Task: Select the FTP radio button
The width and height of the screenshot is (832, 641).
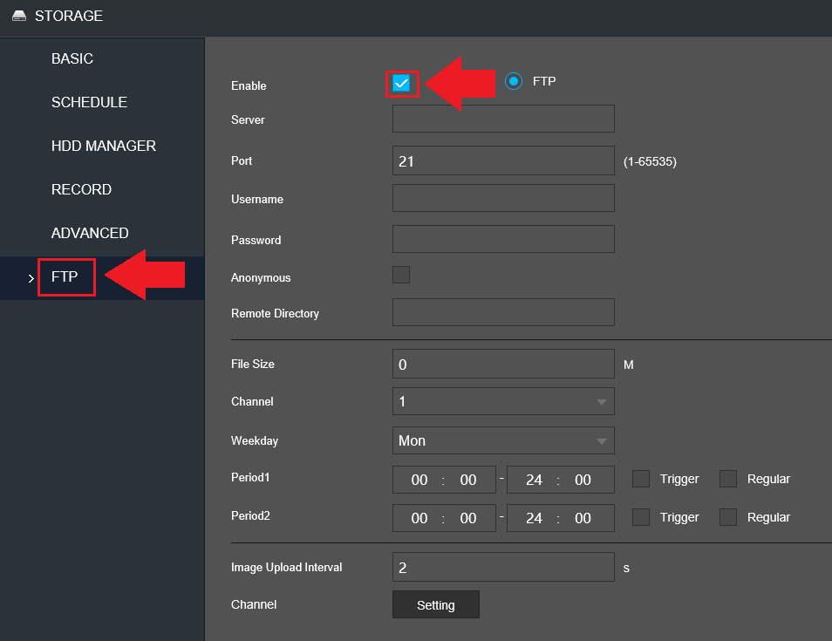Action: click(x=513, y=81)
